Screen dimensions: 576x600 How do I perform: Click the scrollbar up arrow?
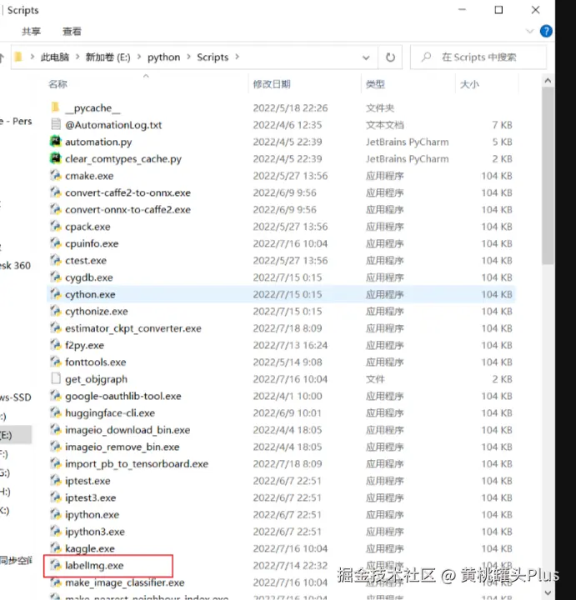[x=548, y=81]
